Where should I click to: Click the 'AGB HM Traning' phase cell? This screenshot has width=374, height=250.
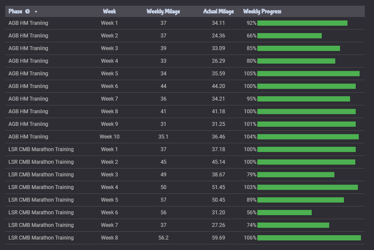pos(28,23)
